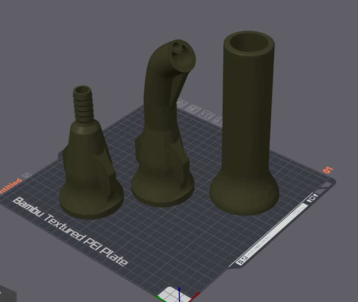Select the curved spray handle model
Viewport: 358px width, 302px height.
(x=165, y=130)
